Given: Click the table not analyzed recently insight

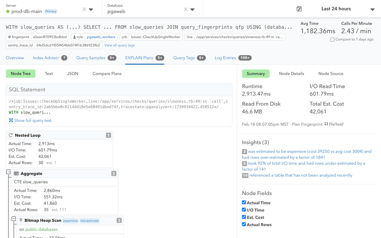Looking at the screenshot, I should [x=301, y=175].
